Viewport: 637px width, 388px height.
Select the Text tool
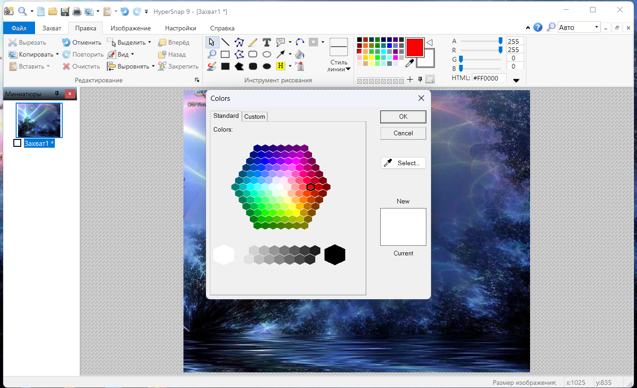pyautogui.click(x=266, y=42)
